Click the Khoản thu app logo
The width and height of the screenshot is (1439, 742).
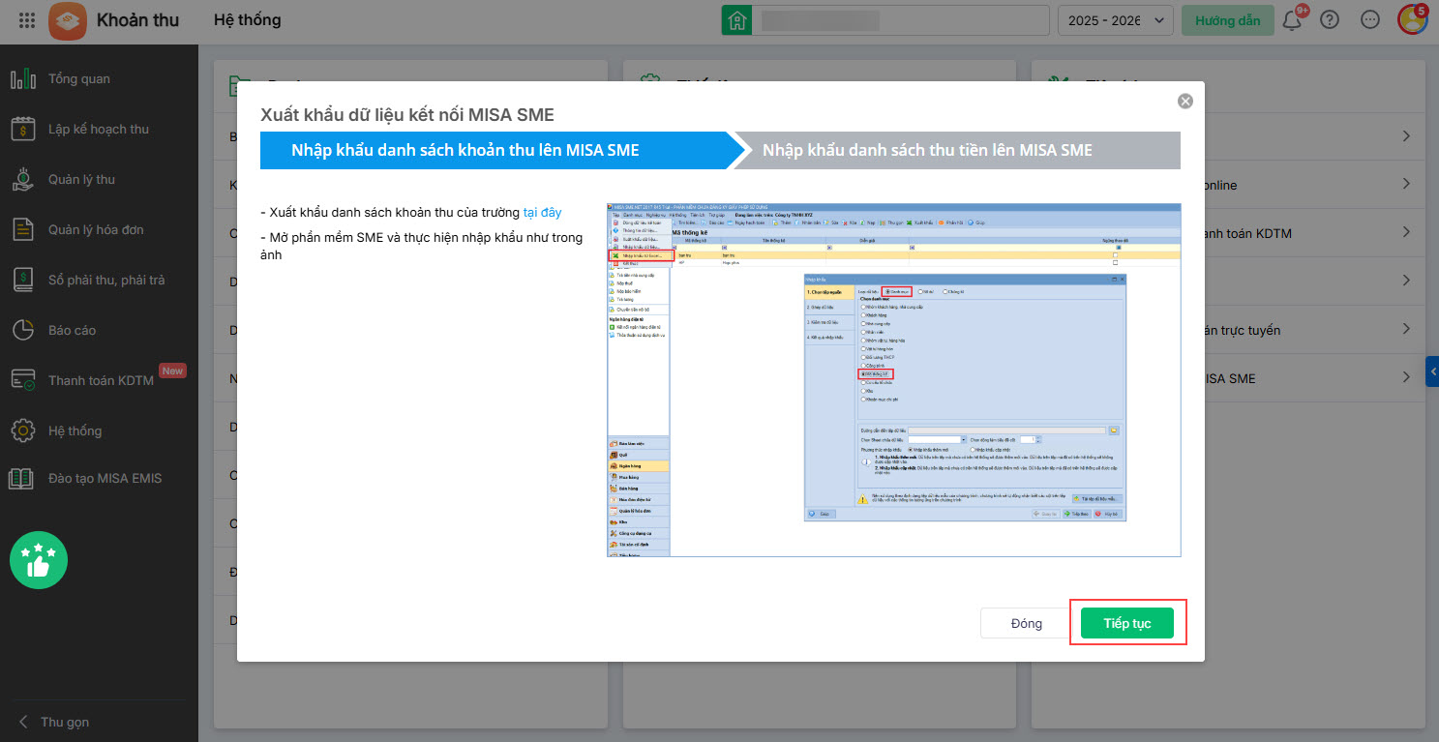pyautogui.click(x=68, y=20)
